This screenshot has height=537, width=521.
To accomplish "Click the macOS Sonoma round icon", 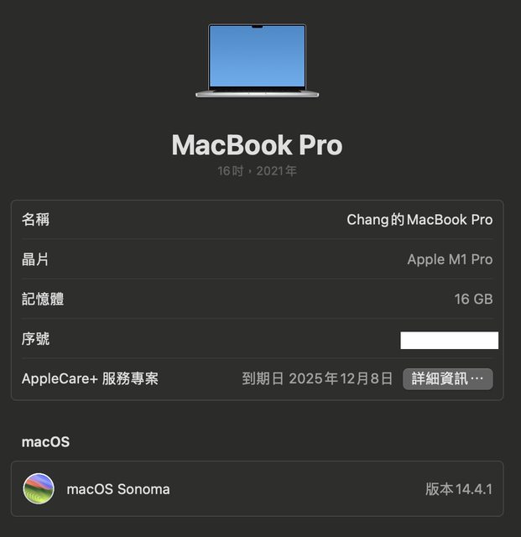I will (x=39, y=488).
